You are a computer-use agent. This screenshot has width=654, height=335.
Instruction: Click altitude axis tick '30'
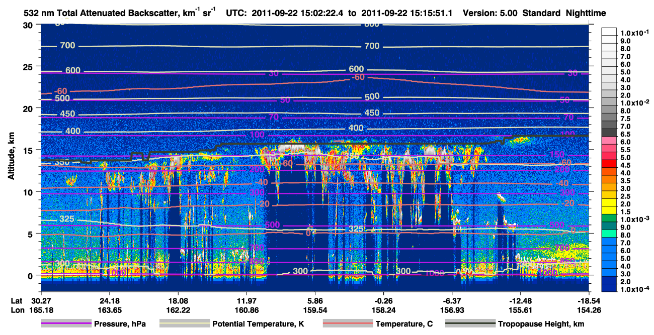(29, 25)
